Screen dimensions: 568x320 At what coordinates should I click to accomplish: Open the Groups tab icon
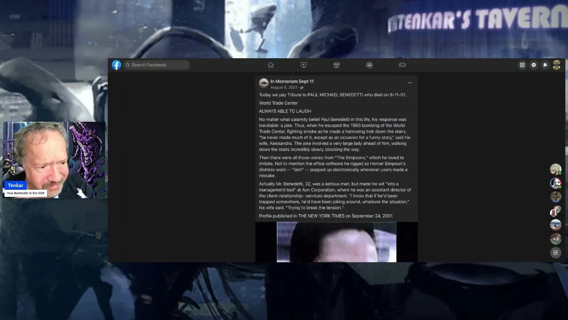pos(369,65)
